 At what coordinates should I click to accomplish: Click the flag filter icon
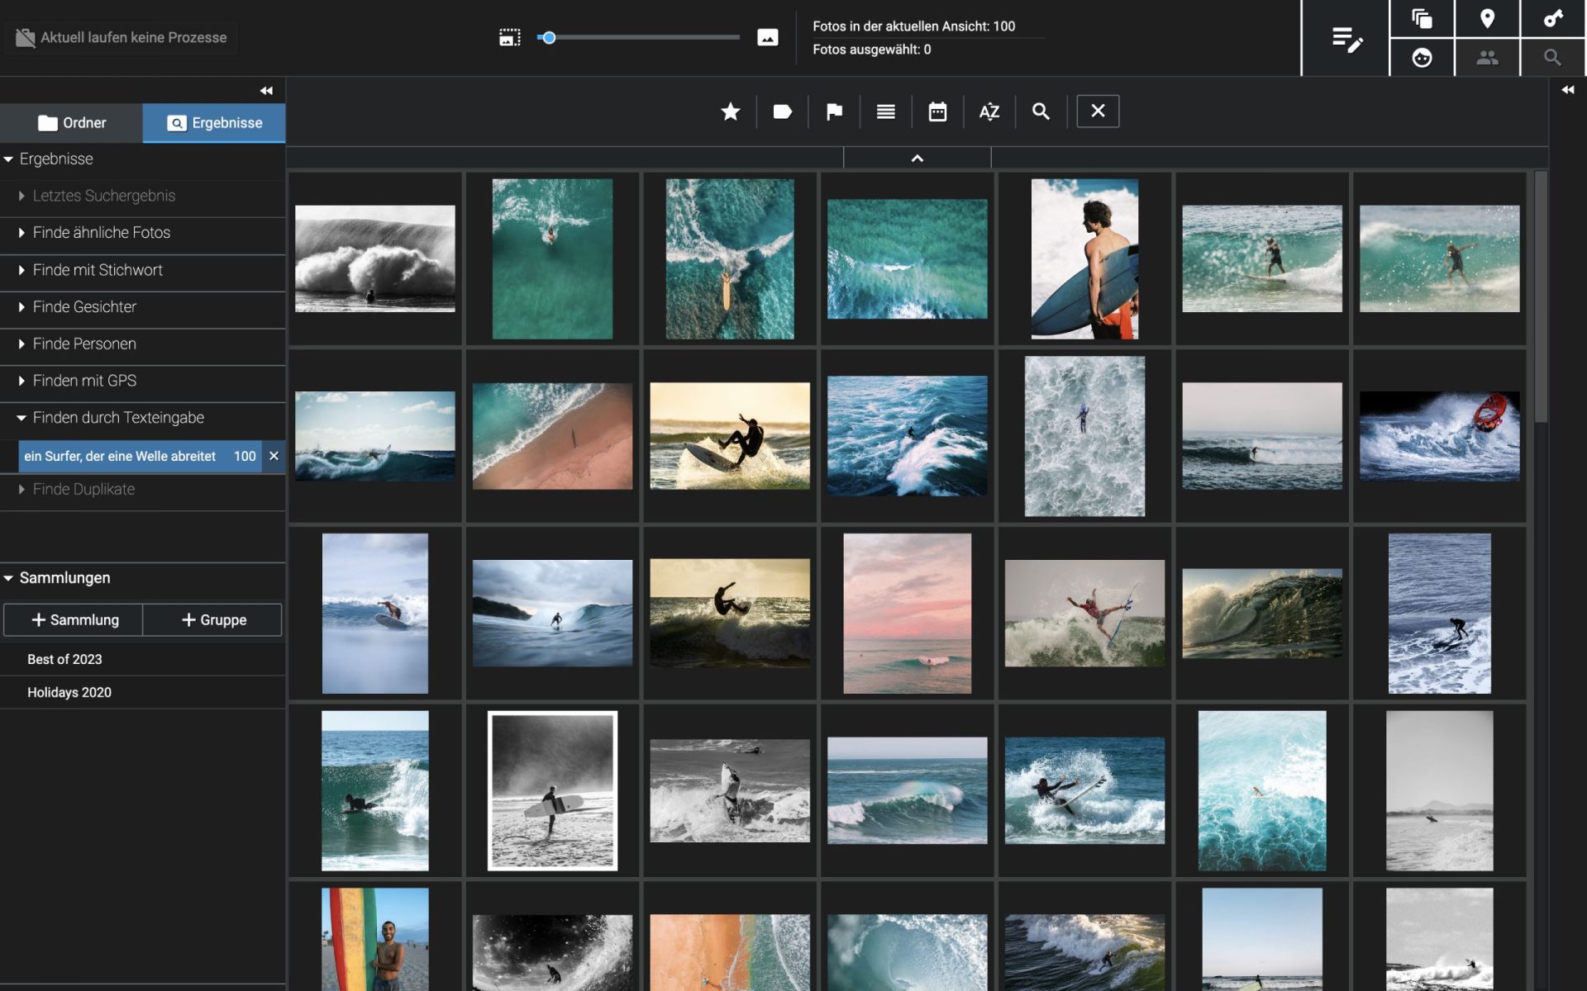[834, 111]
